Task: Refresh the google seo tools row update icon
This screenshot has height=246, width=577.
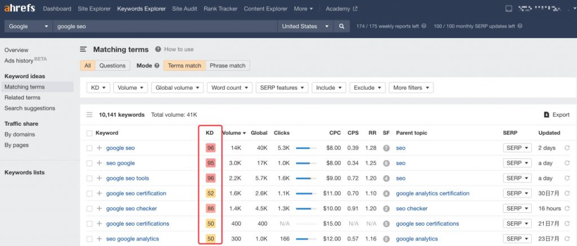Action: [567, 178]
